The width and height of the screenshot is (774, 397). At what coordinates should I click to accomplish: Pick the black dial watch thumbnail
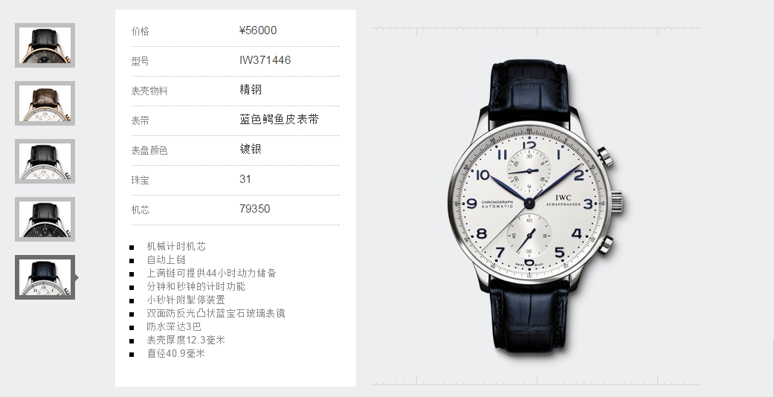point(45,219)
